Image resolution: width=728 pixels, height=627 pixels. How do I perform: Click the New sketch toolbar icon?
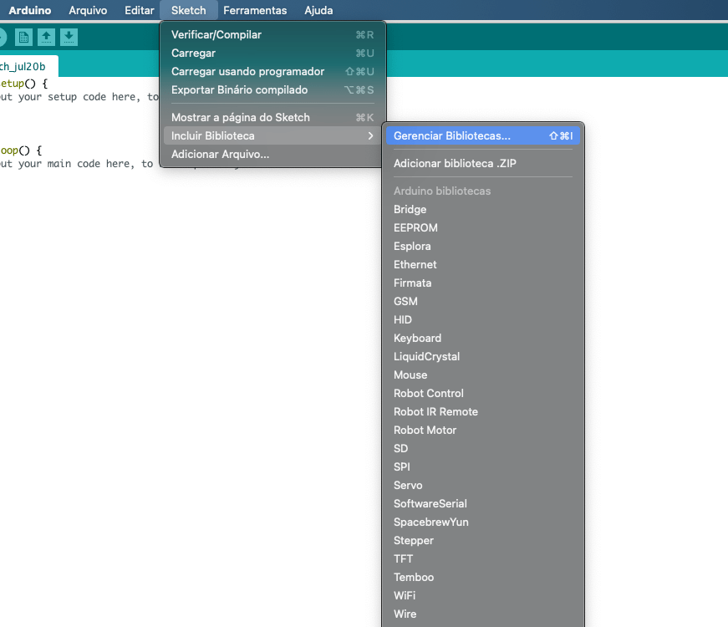click(x=23, y=37)
